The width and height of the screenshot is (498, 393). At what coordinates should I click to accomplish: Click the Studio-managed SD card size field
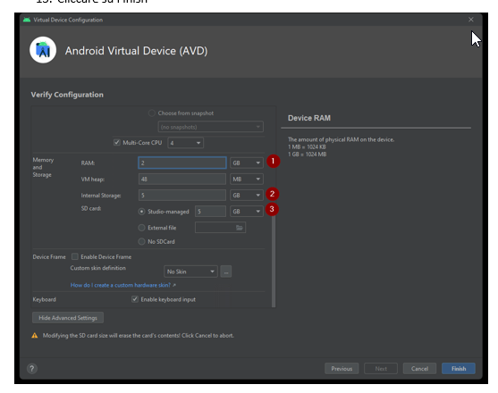(x=210, y=212)
